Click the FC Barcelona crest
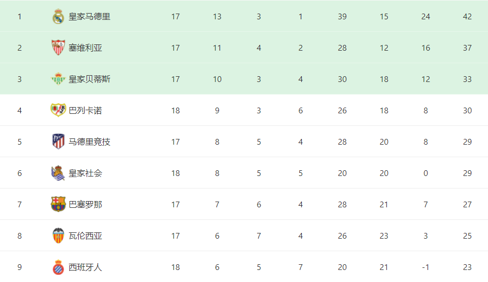The height and width of the screenshot is (282, 488). tap(58, 204)
